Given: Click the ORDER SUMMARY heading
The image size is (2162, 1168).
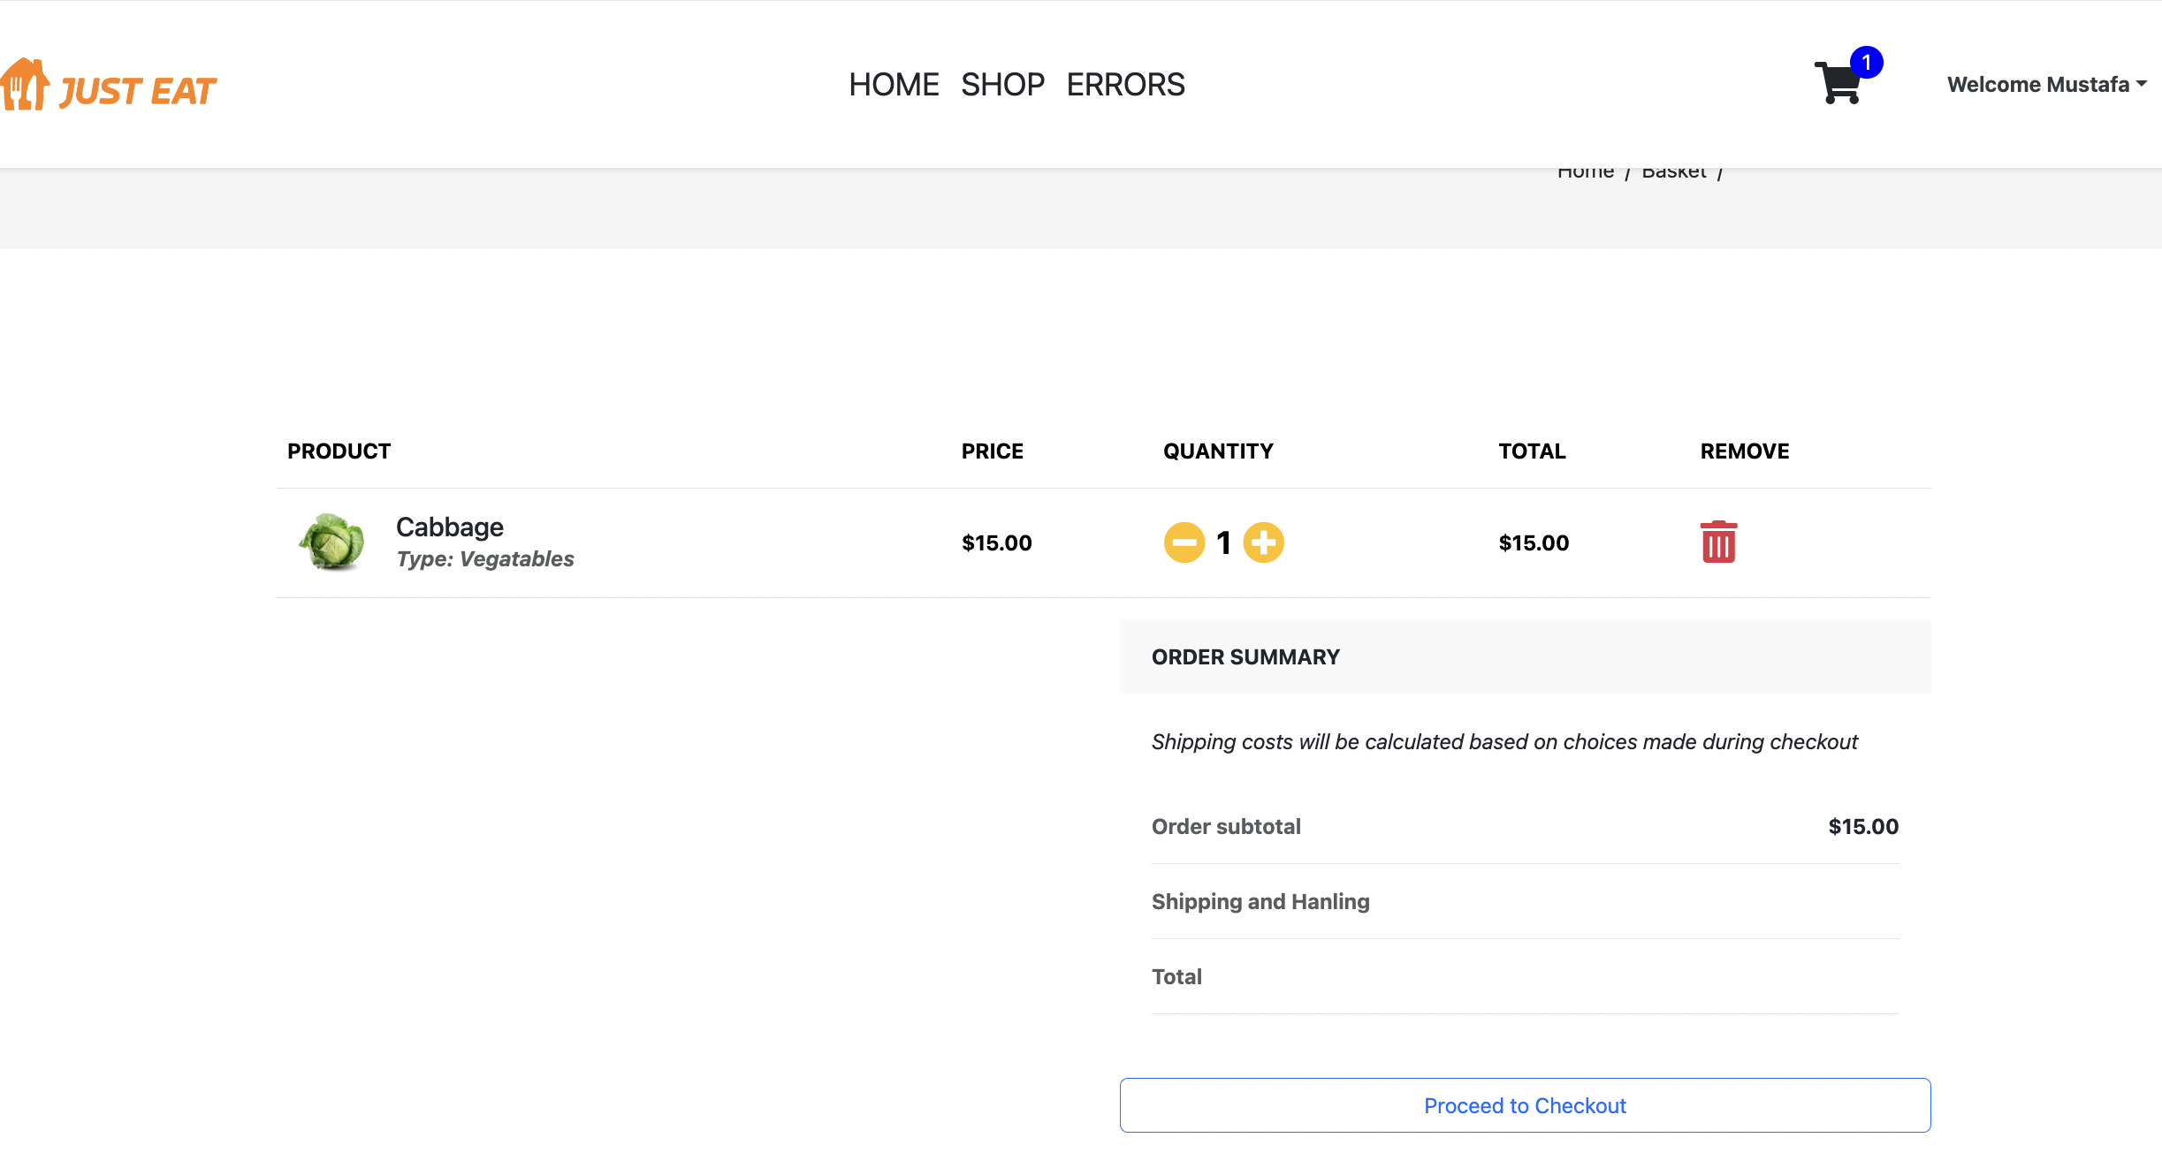Looking at the screenshot, I should click(x=1245, y=656).
